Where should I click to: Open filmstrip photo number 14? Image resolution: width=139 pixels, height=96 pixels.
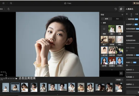(119, 87)
